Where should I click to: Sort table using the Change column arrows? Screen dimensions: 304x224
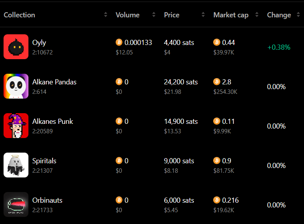[x=298, y=15]
